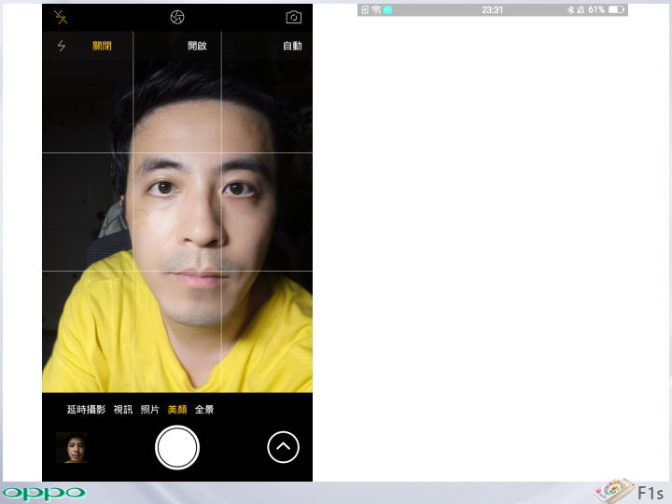Click the muted bell notification icon
Viewport: 672px width, 504px height.
pos(581,9)
